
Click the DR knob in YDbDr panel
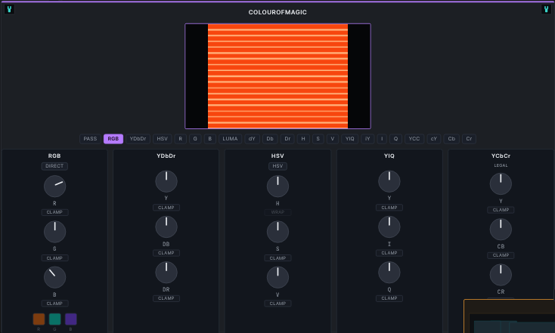tap(166, 273)
